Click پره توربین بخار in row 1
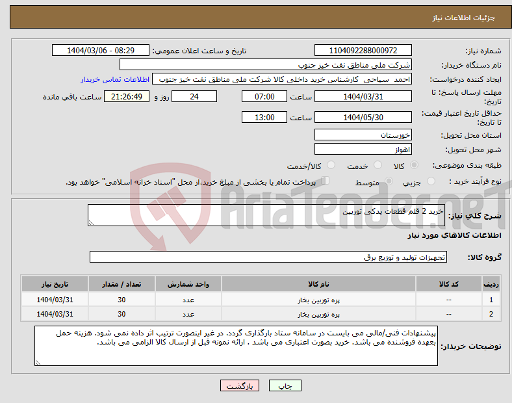 pos(318,300)
